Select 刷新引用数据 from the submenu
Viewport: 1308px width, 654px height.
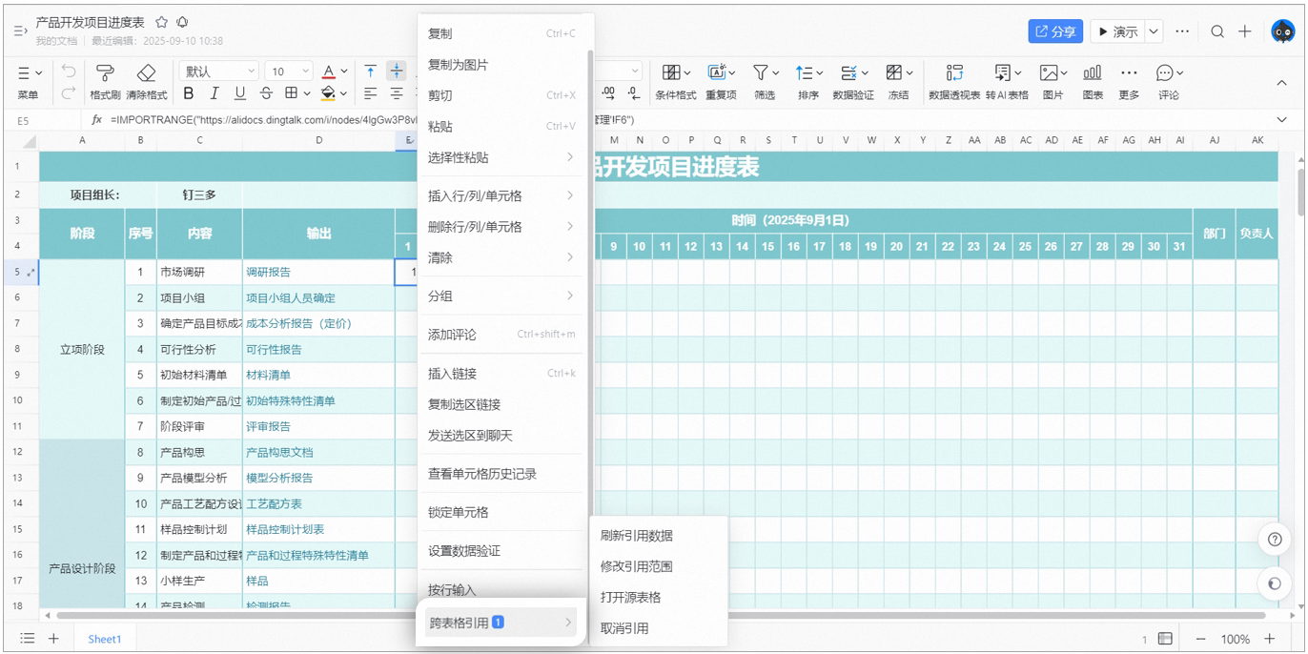[637, 536]
